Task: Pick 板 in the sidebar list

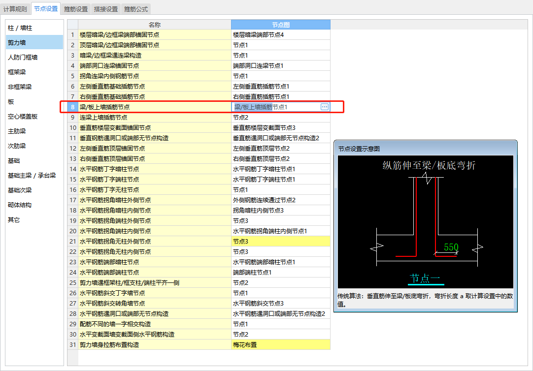Action: 34,101
